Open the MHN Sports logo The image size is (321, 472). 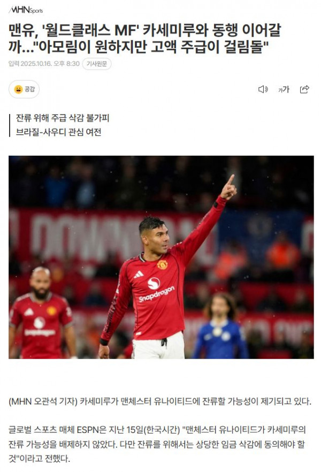(x=26, y=10)
